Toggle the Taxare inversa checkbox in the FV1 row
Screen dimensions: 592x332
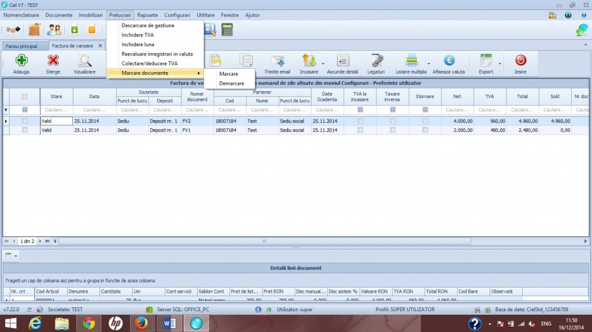(393, 130)
